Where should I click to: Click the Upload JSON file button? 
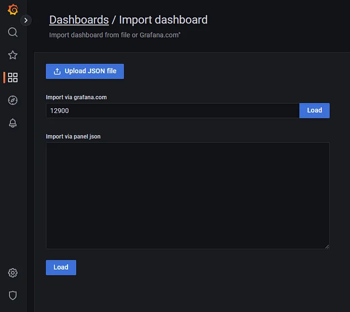point(85,71)
